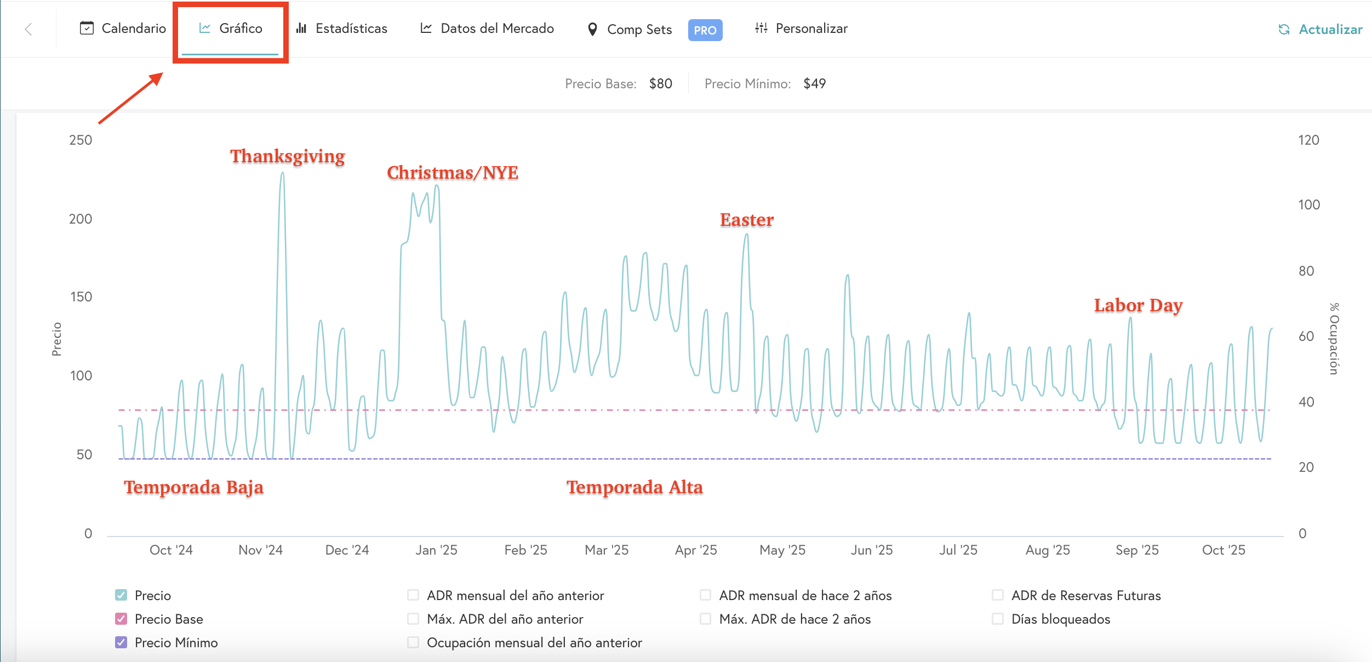Screen dimensions: 1372x662
Task: Click the back chevron arrow icon
Action: (28, 29)
